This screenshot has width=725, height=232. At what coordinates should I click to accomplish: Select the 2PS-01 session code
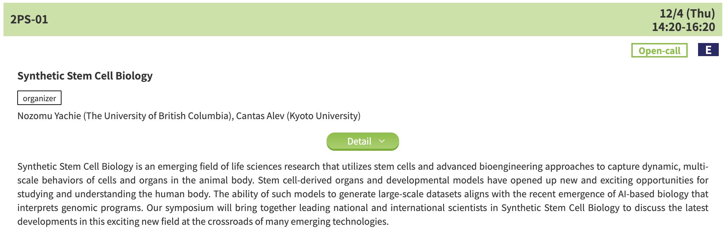29,19
